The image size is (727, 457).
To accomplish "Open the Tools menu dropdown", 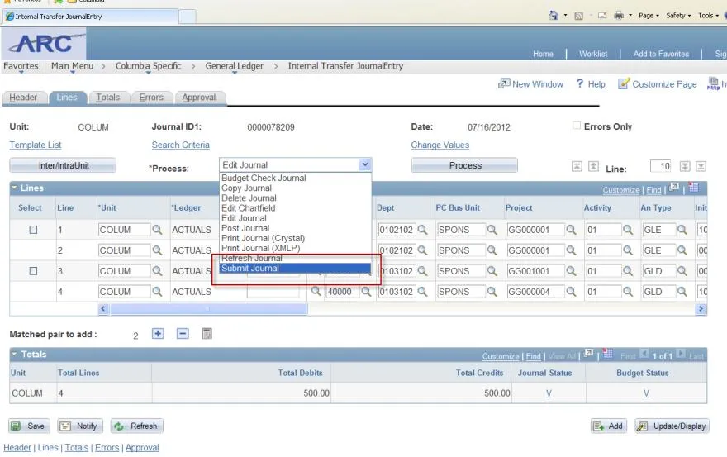I will [709, 16].
